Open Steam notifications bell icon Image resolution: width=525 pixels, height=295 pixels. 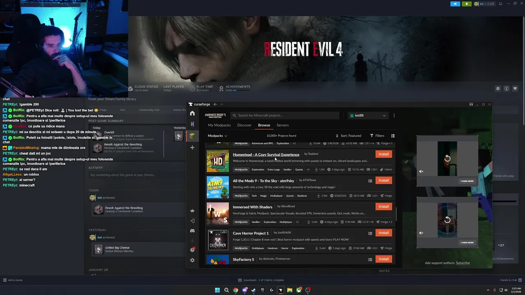(x=466, y=4)
